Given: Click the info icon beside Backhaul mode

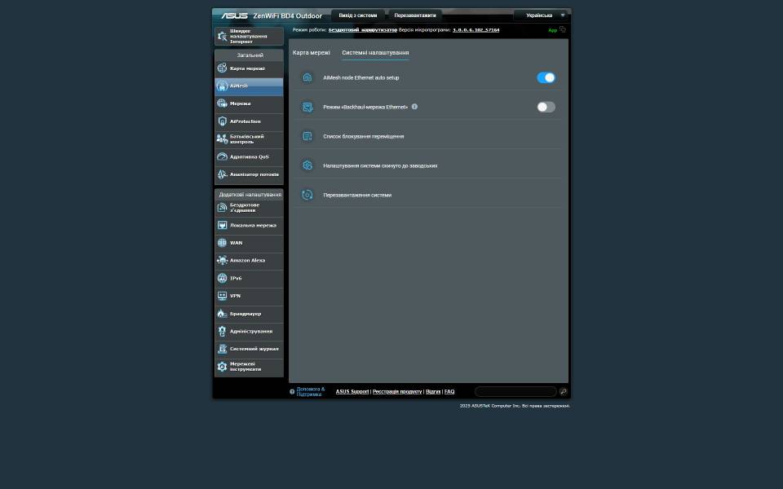Looking at the screenshot, I should click(x=414, y=107).
